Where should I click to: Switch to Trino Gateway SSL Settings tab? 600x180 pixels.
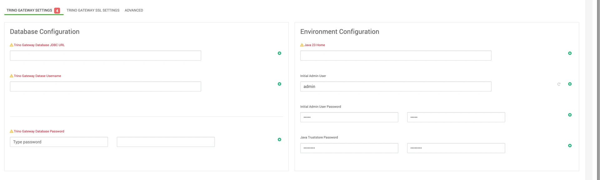(93, 10)
